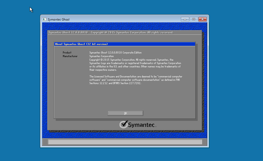Select the "About Symantec Ghost (32 bit version)" title
Image resolution: width=263 pixels, height=161 pixels.
[x=82, y=44]
